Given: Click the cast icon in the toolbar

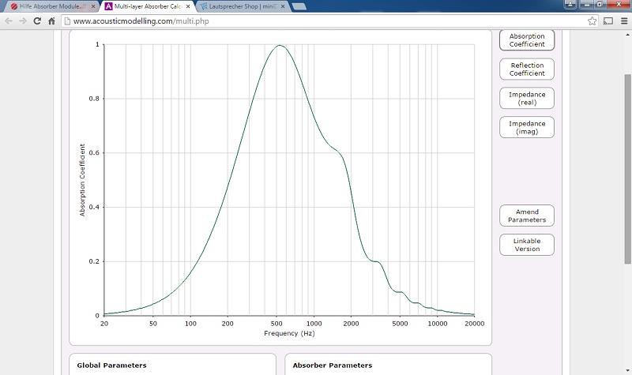Looking at the screenshot, I should pyautogui.click(x=608, y=21).
